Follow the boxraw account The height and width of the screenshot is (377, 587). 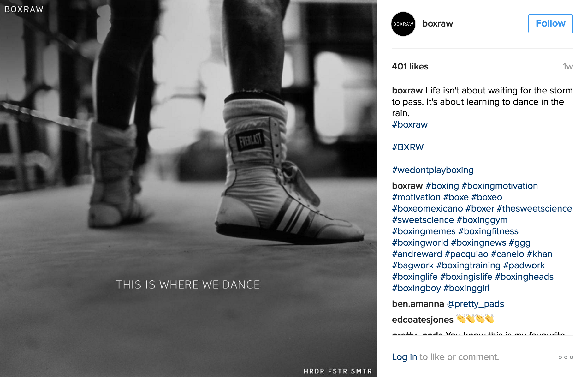550,24
